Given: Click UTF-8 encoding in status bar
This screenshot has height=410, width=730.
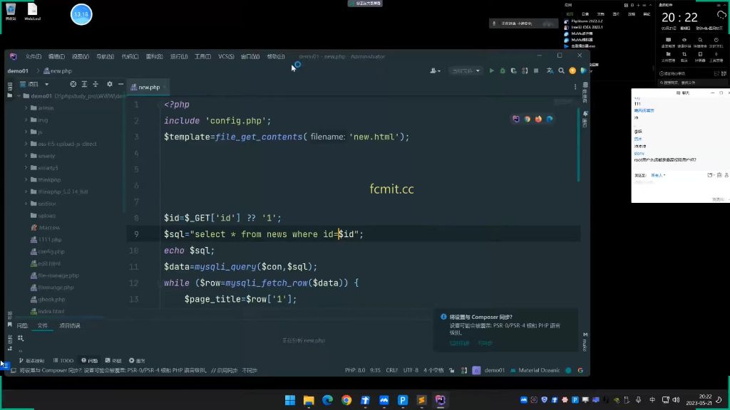Looking at the screenshot, I should click(x=411, y=370).
